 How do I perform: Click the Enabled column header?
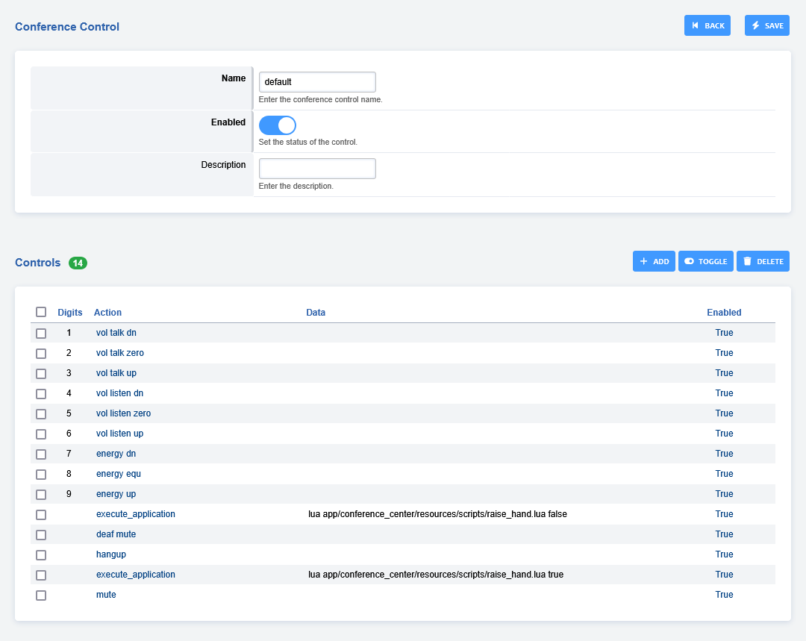pos(724,313)
